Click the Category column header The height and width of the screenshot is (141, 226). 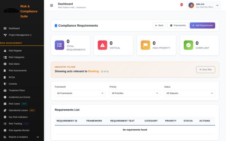pos(151,121)
